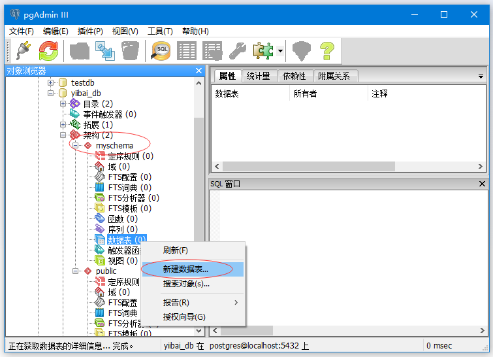Choose 新建数据表... from context menu
Screen dimensions: 493x357
pos(186,269)
